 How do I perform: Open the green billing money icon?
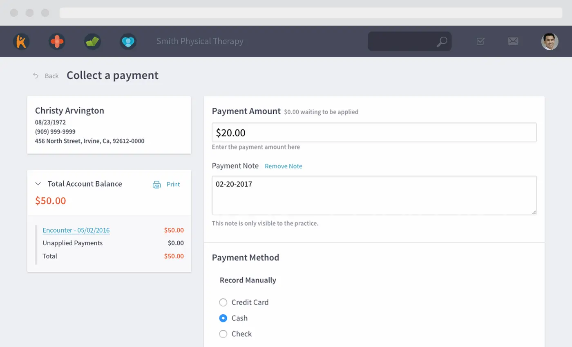pos(92,42)
